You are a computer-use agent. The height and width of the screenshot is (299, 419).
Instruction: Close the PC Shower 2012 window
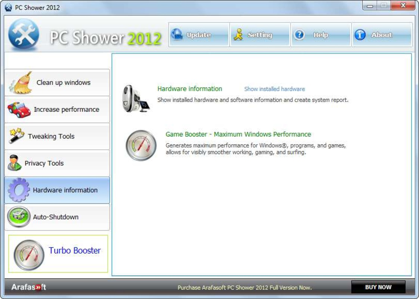(x=403, y=5)
